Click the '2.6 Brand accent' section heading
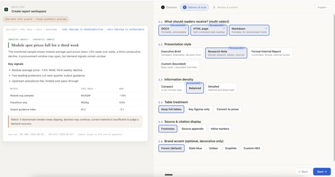The image size is (335, 177). click(191, 141)
